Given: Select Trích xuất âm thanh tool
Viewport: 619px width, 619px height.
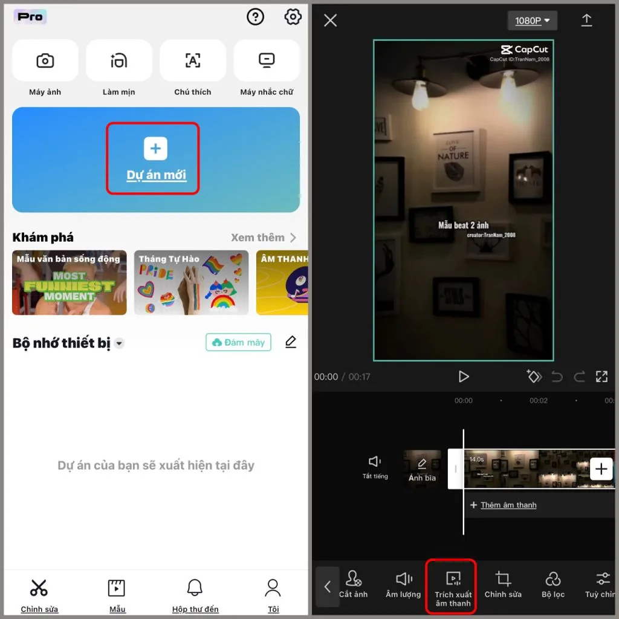Looking at the screenshot, I should (453, 588).
